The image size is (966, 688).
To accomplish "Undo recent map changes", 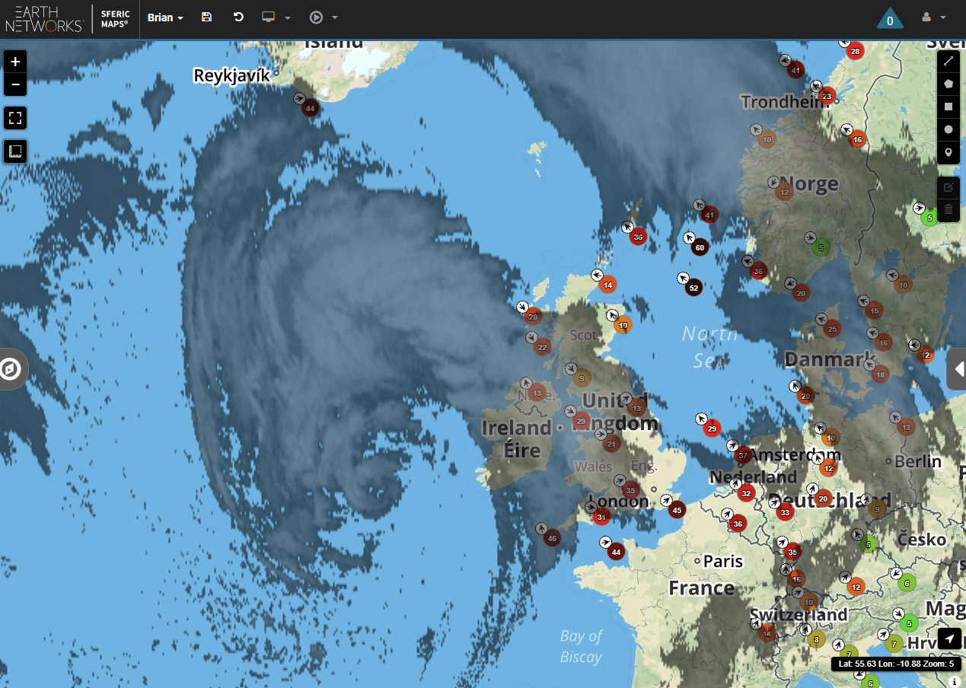I will point(238,17).
